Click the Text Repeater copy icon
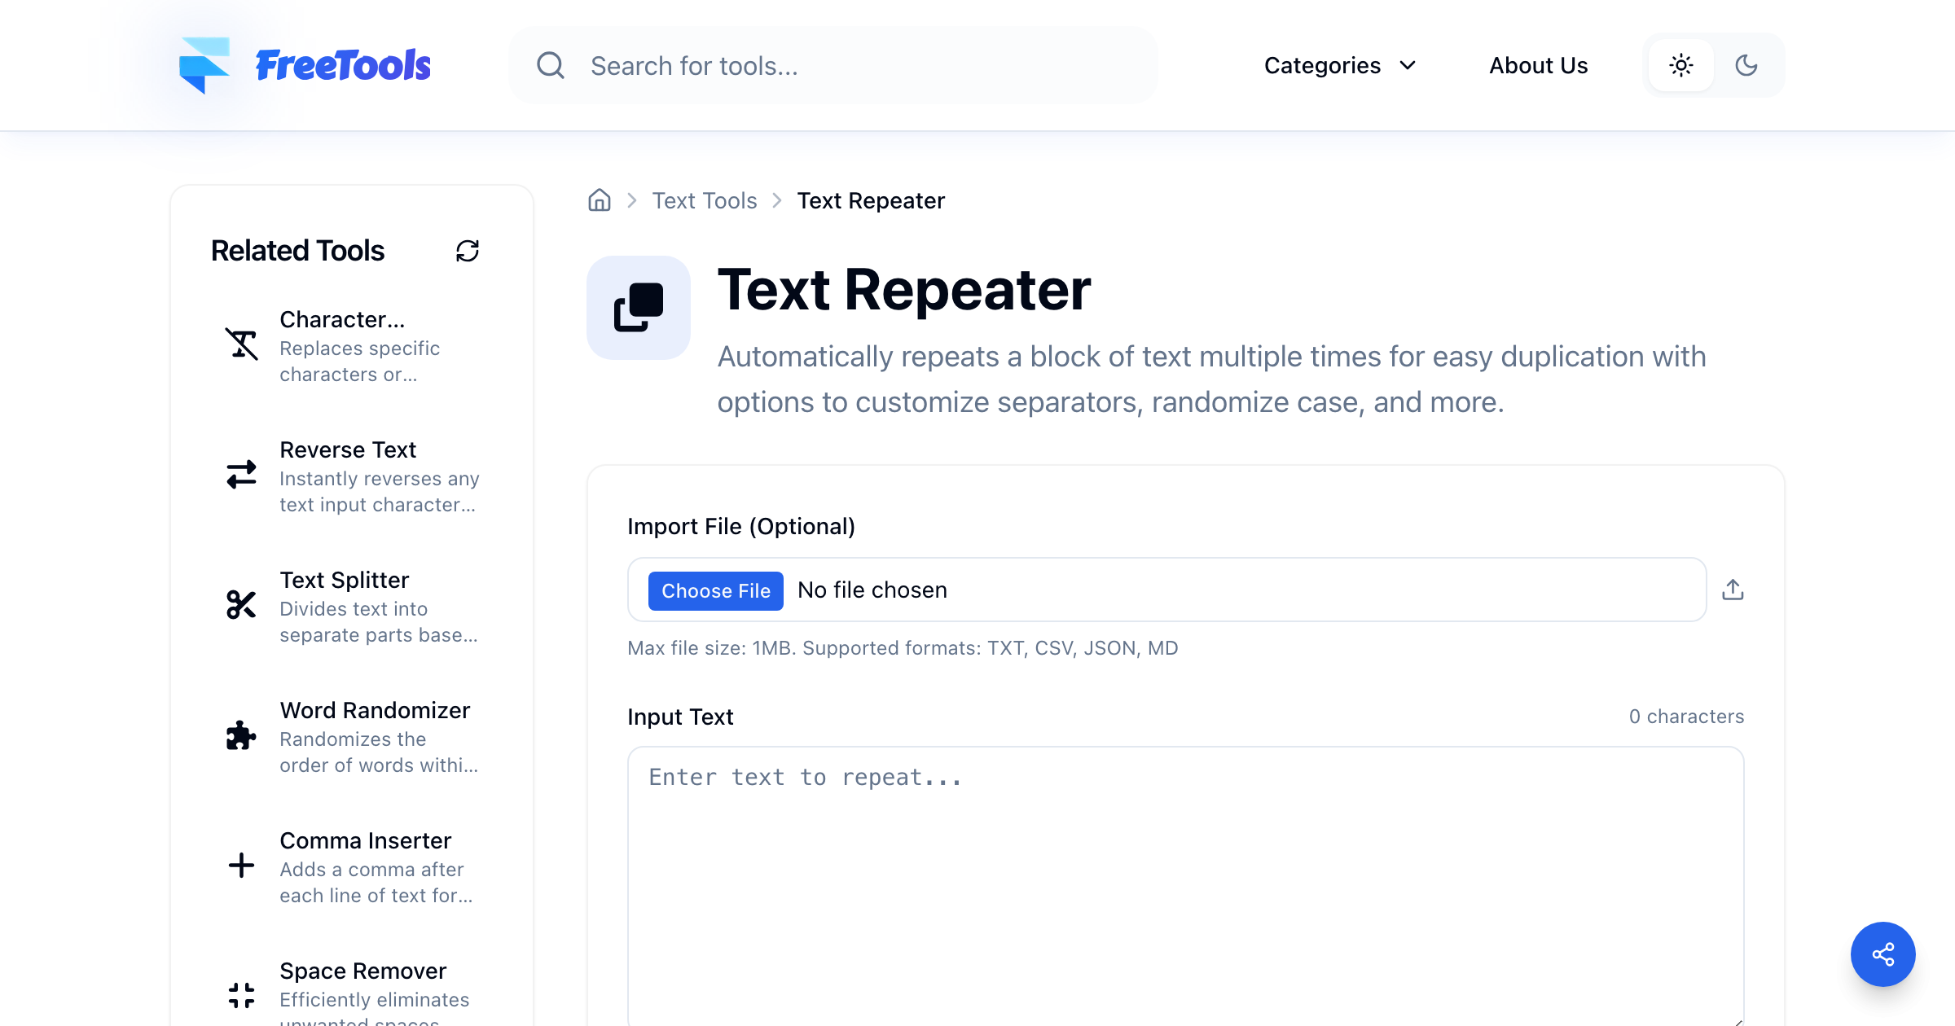Screen dimensions: 1955x1026 tap(639, 308)
